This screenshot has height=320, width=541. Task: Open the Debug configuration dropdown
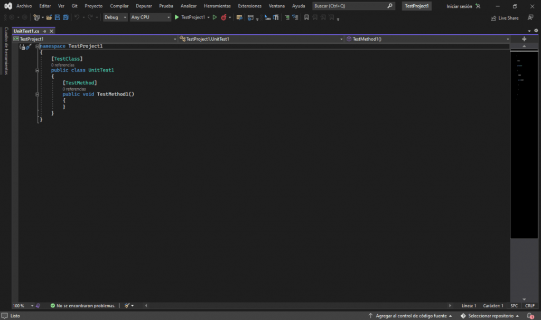(x=115, y=17)
